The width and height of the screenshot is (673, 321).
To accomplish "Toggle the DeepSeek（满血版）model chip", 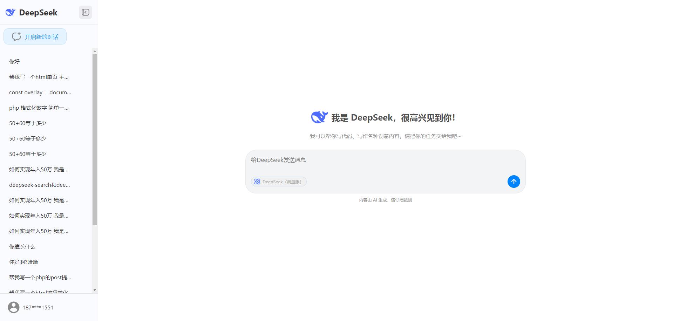I will point(279,182).
